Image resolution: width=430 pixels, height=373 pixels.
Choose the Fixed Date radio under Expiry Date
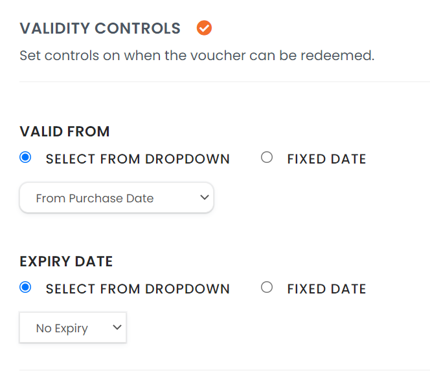tap(267, 288)
